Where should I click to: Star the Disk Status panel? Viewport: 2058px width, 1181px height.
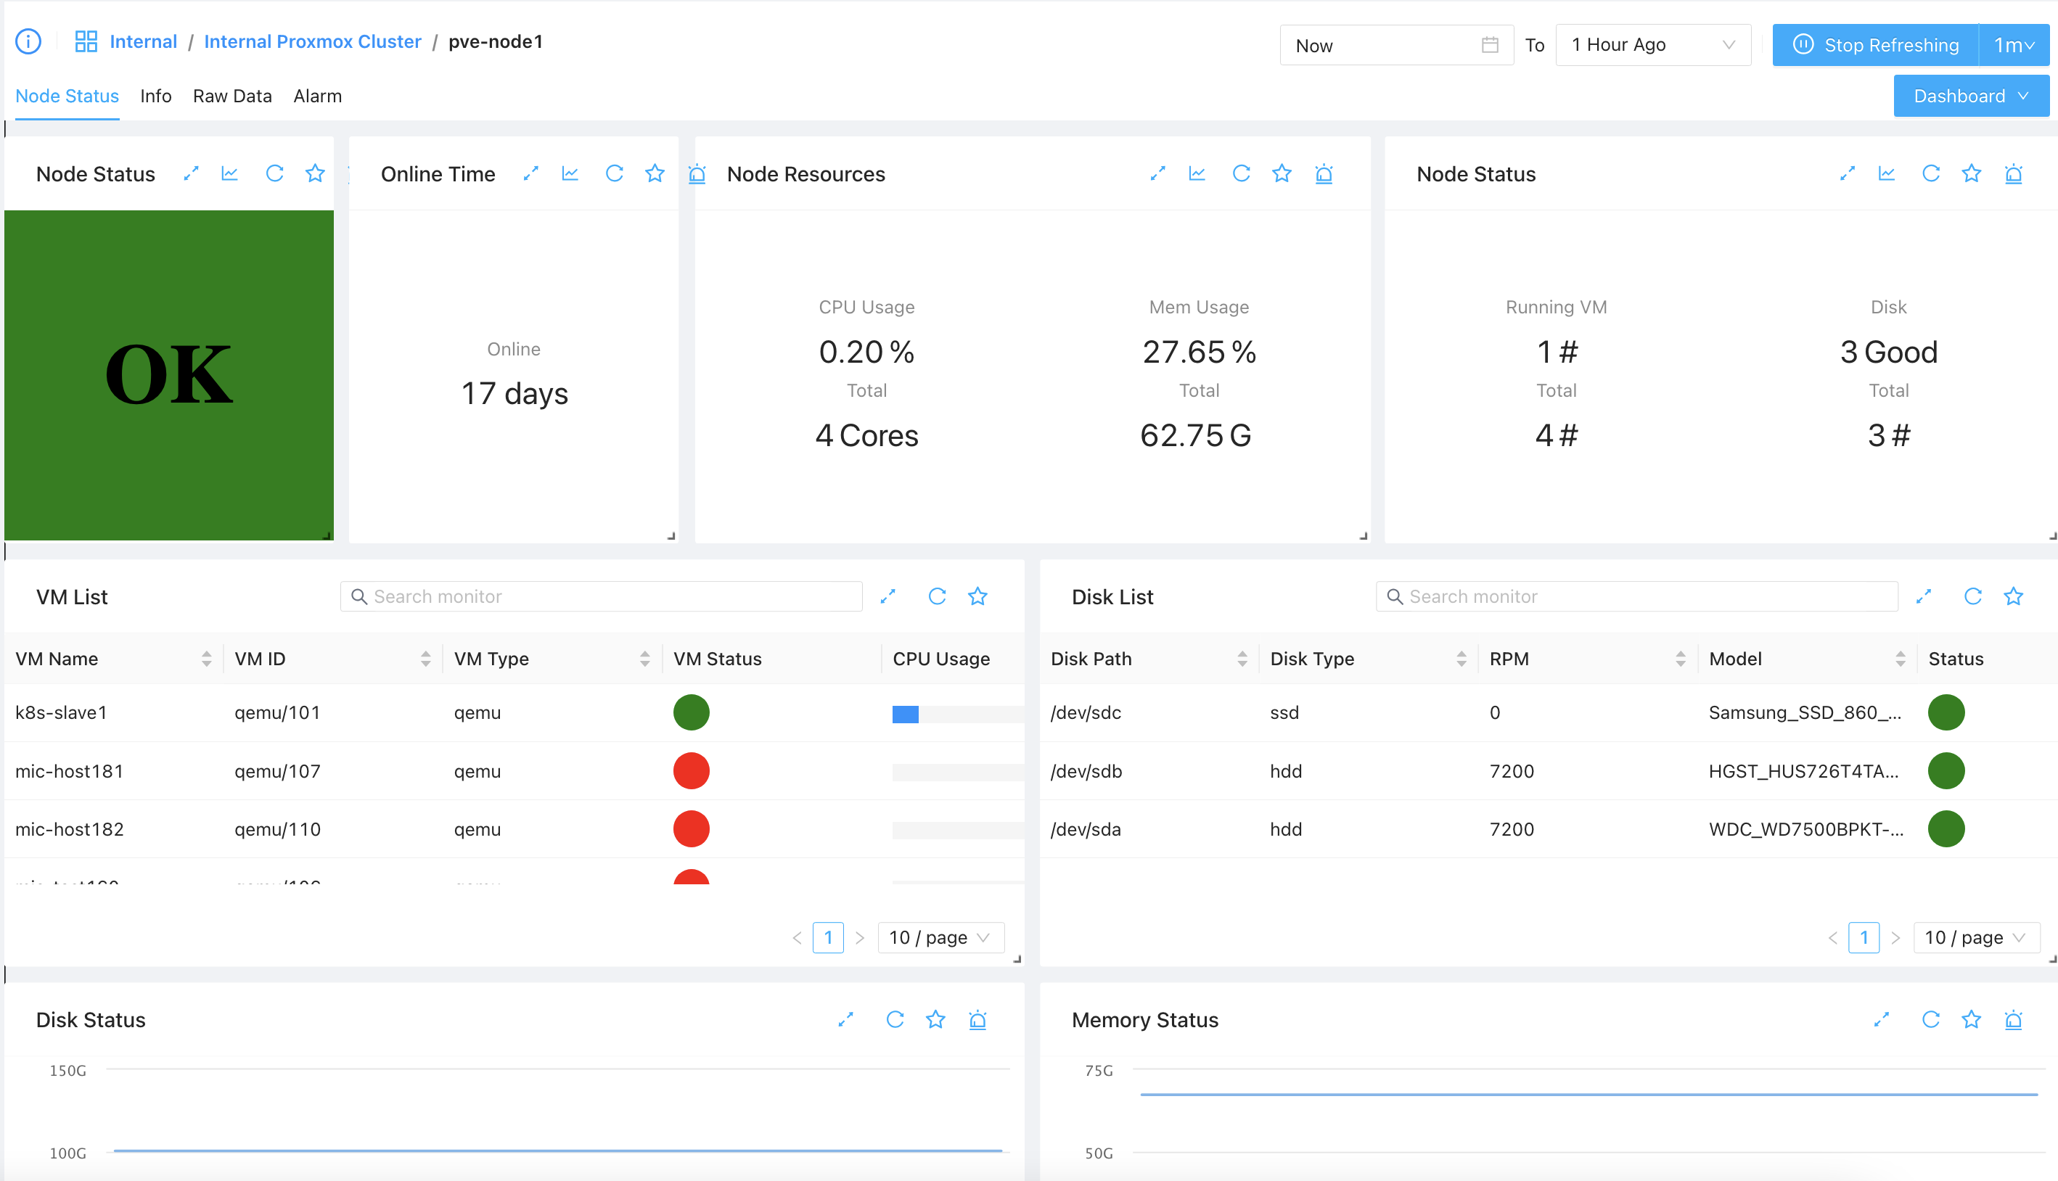[936, 1021]
